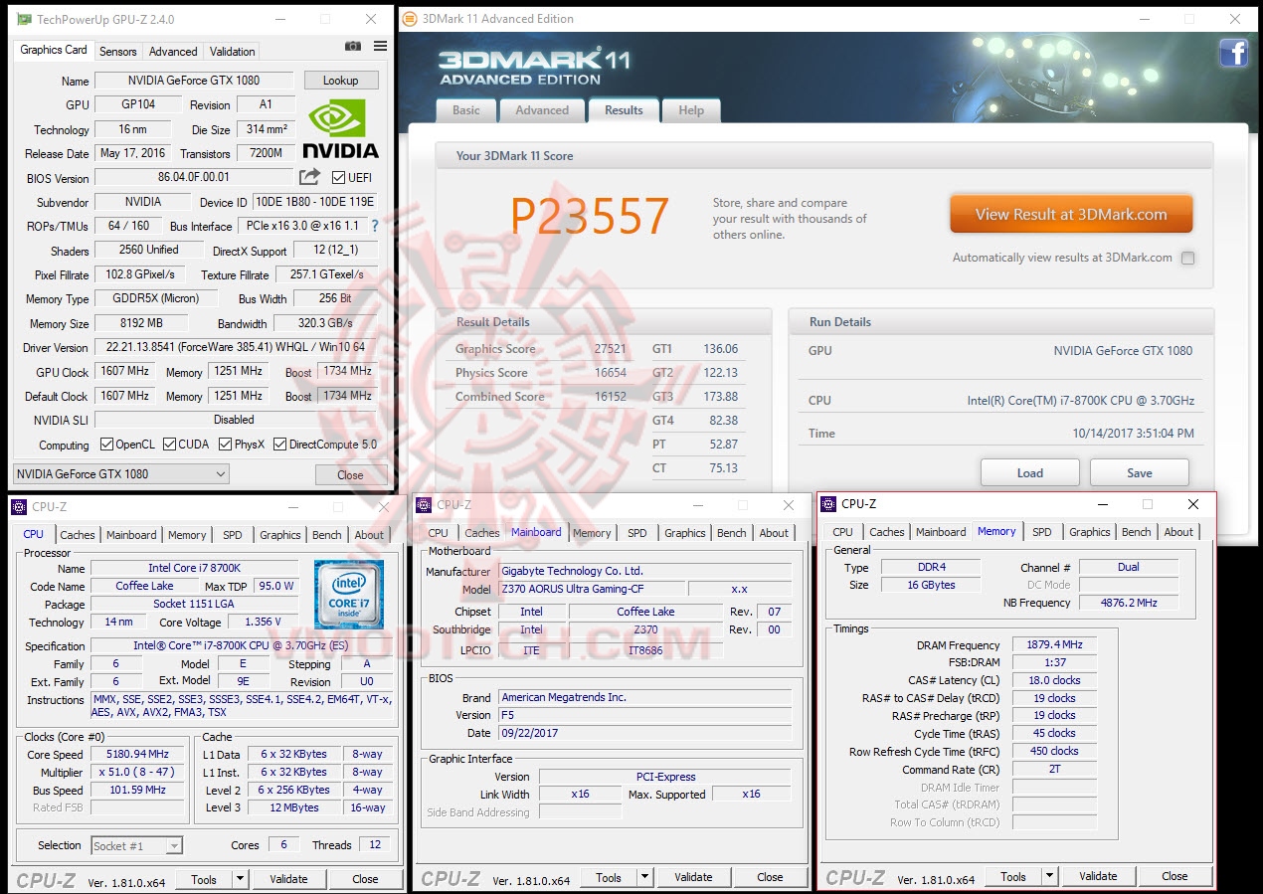Image resolution: width=1263 pixels, height=894 pixels.
Task: Toggle the CUDA checkbox
Action: (170, 445)
